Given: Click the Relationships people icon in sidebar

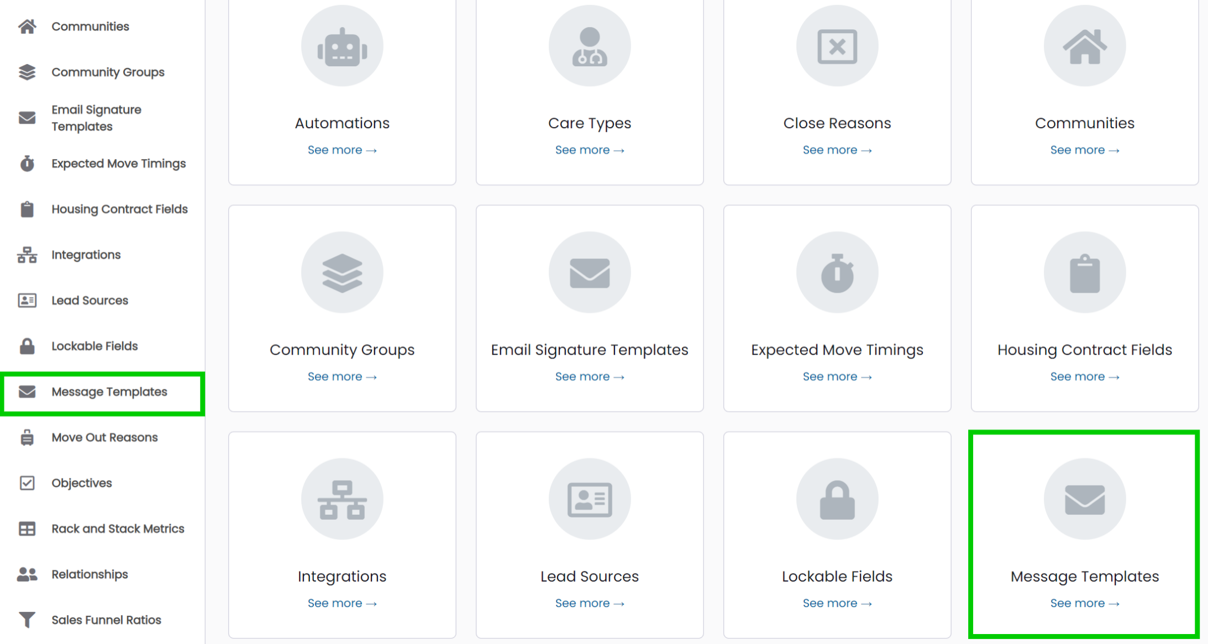Looking at the screenshot, I should pos(27,574).
